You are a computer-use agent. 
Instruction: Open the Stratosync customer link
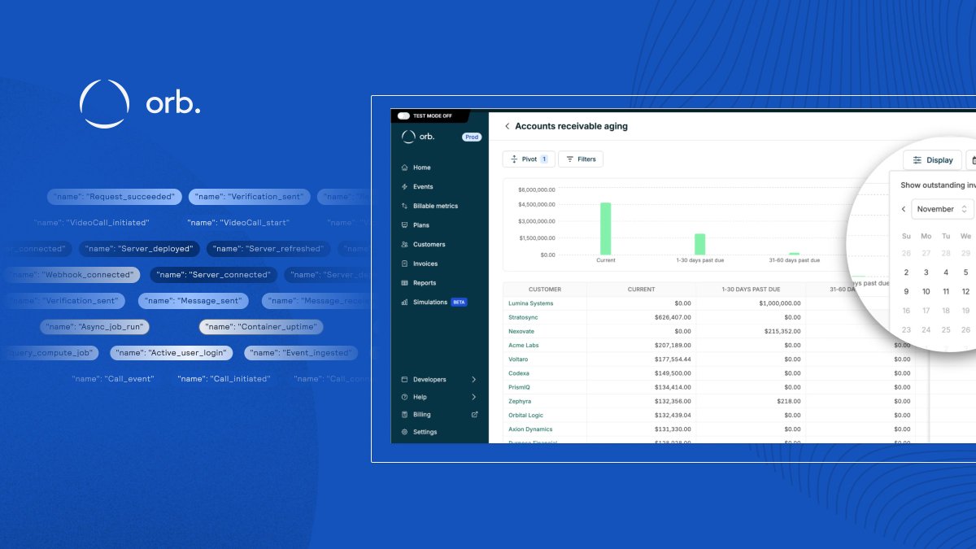523,317
